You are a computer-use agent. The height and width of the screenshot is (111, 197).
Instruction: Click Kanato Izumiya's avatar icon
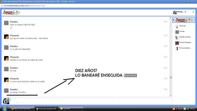pyautogui.click(x=177, y=38)
